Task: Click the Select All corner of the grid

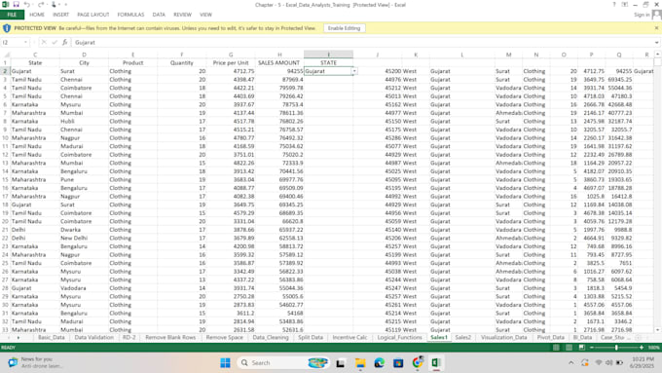Action: 6,55
